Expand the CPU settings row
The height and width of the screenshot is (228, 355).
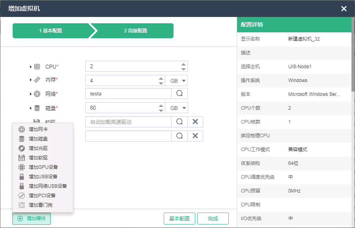31,67
